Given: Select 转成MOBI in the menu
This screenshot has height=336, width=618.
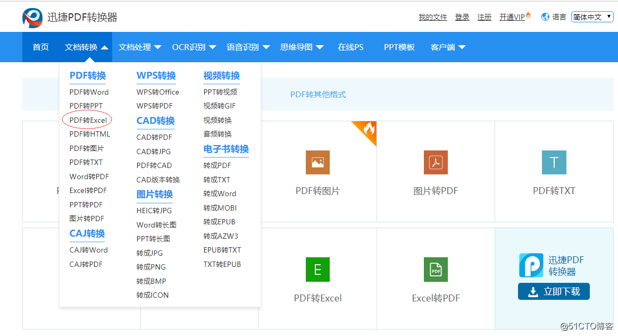Looking at the screenshot, I should (220, 208).
